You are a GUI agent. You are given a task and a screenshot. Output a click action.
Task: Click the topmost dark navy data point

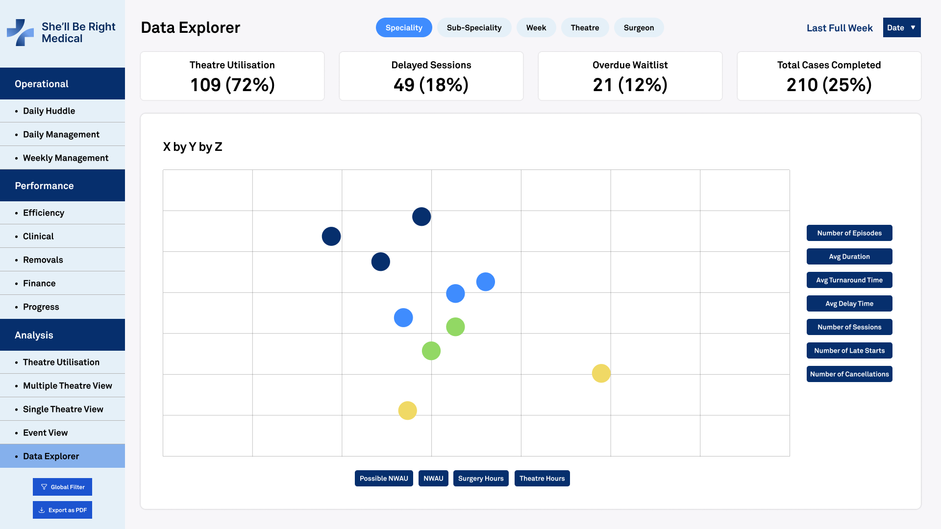coord(421,216)
